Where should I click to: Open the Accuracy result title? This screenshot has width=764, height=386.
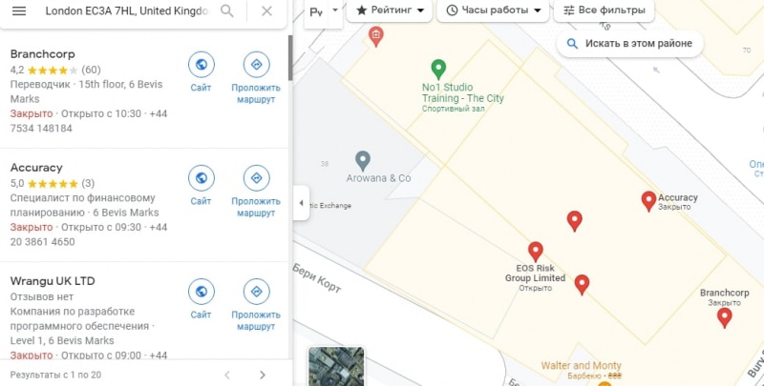pyautogui.click(x=36, y=168)
